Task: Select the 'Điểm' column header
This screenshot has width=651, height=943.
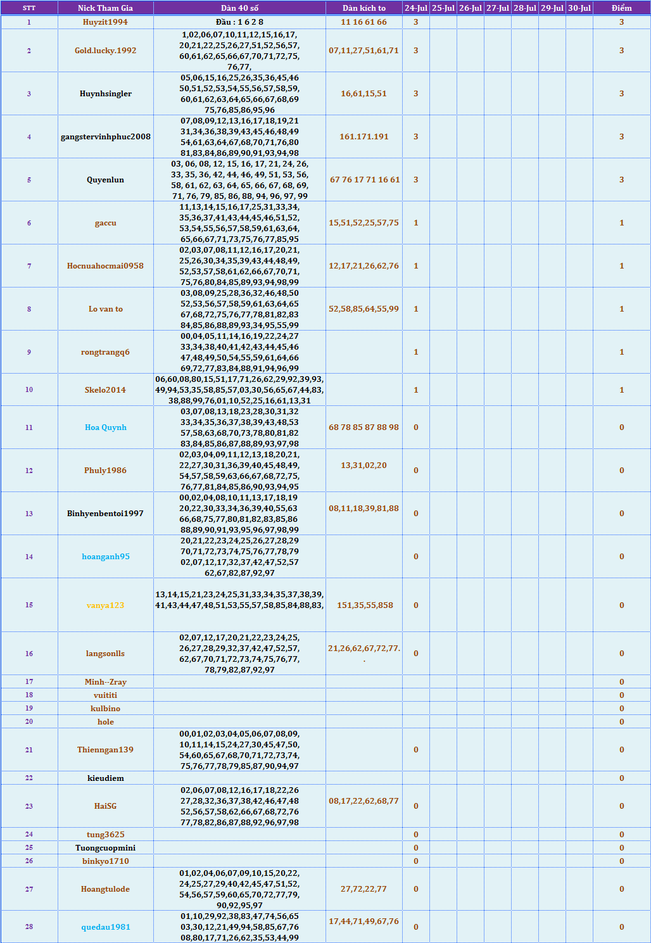Action: [621, 8]
